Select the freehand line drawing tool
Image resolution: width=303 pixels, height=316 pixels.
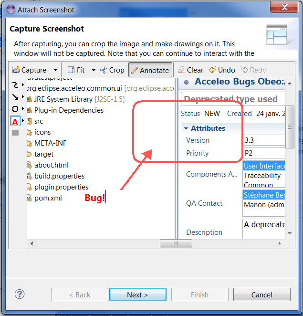coord(15,85)
